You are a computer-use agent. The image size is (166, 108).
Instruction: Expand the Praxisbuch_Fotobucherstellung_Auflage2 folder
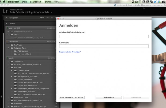coord(8,106)
